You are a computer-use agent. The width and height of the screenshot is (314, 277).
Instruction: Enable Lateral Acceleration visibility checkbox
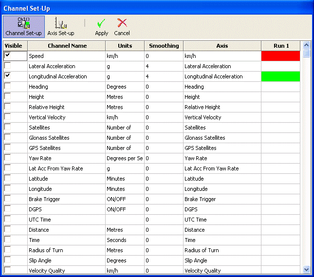coord(8,65)
